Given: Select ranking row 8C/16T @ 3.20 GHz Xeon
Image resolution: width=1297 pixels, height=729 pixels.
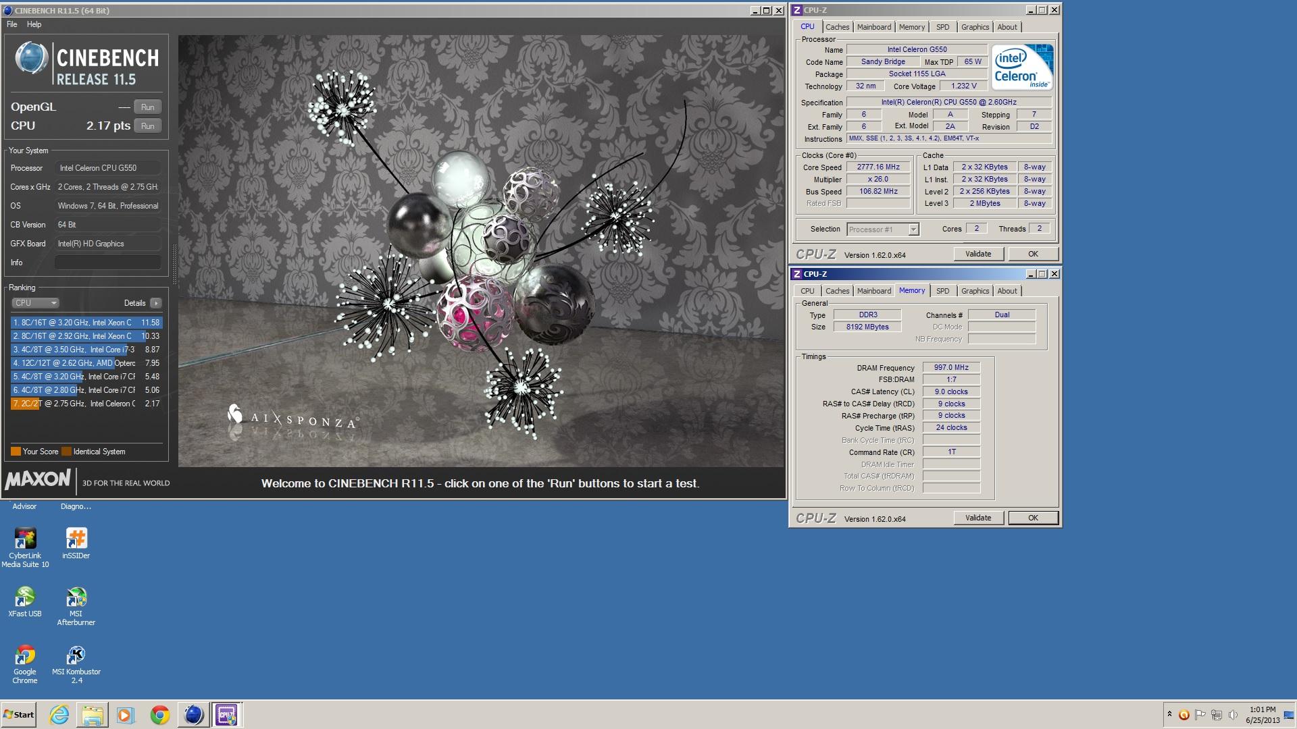Looking at the screenshot, I should pyautogui.click(x=86, y=323).
